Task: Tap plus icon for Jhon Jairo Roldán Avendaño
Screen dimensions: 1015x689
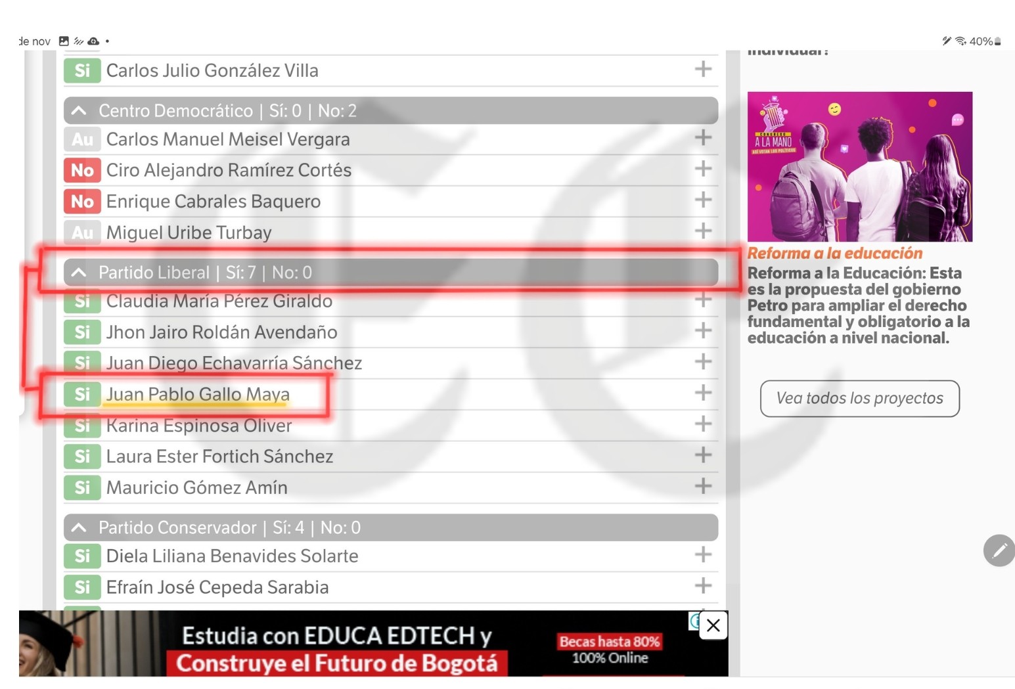Action: (x=703, y=330)
